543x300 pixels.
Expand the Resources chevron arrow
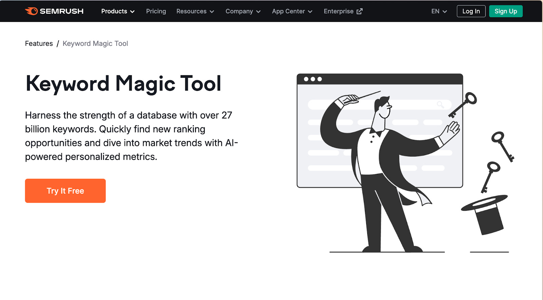pyautogui.click(x=212, y=12)
